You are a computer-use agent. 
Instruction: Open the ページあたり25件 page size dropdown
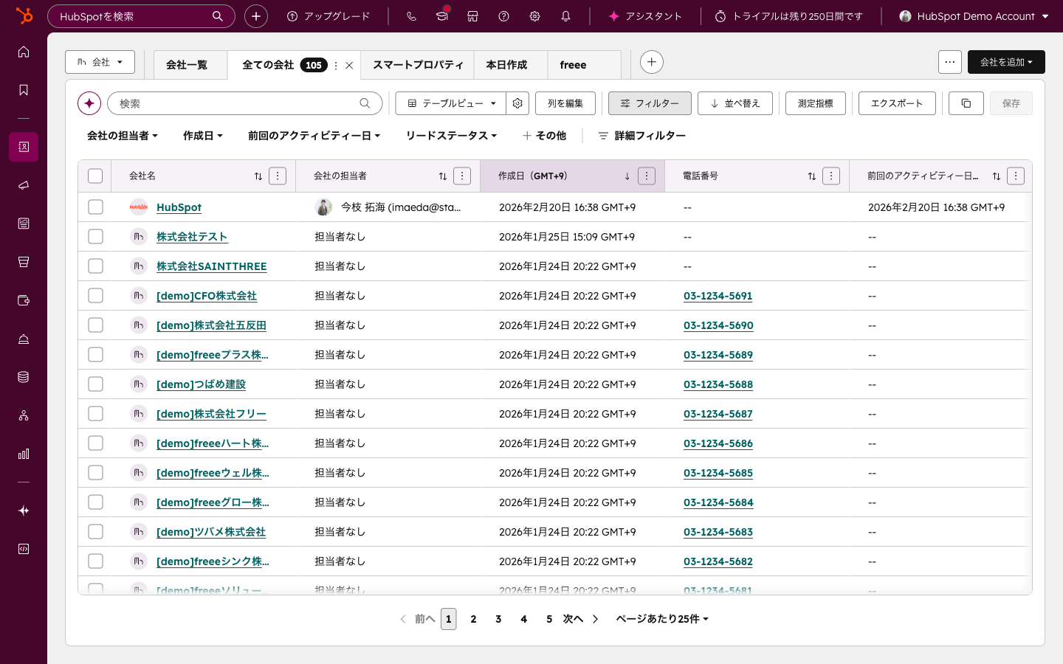(661, 619)
